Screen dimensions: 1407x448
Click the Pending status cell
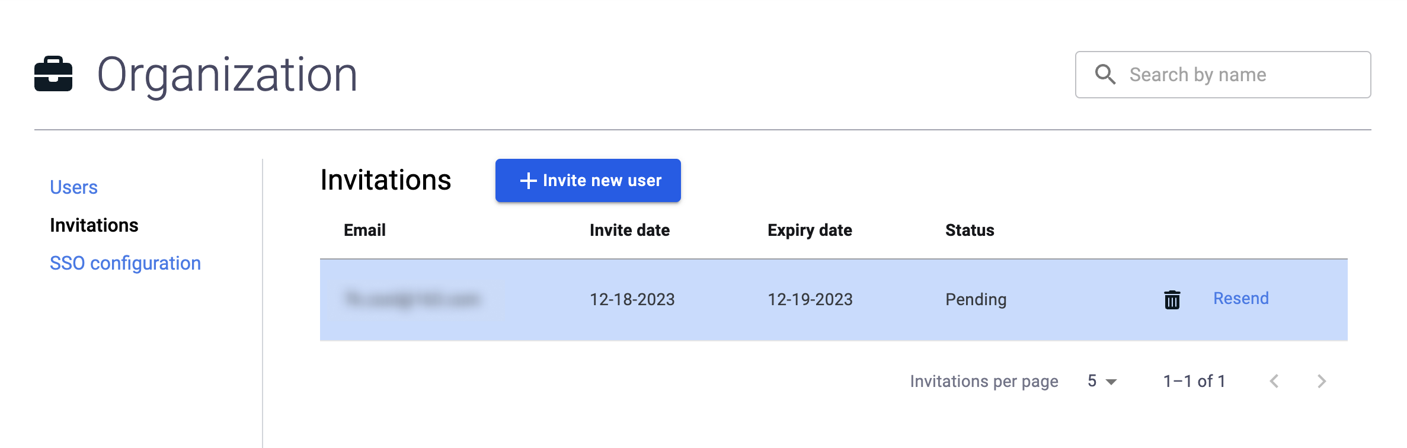pyautogui.click(x=976, y=300)
